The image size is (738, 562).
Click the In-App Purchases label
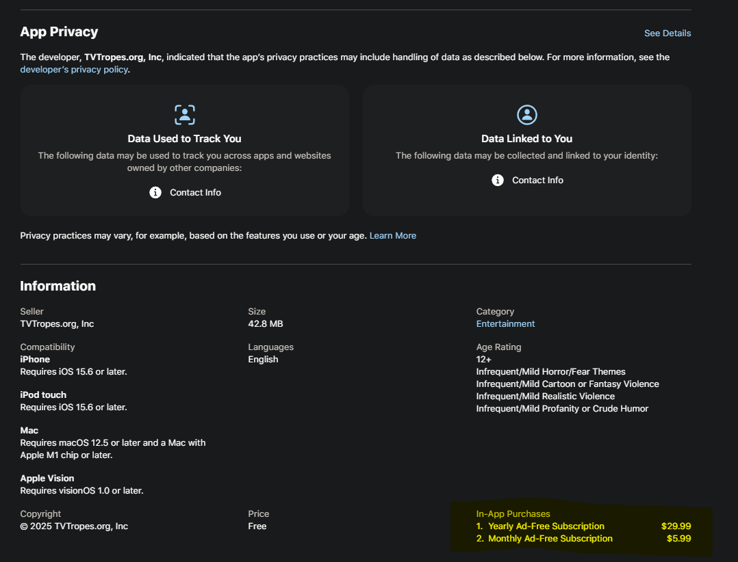point(513,514)
